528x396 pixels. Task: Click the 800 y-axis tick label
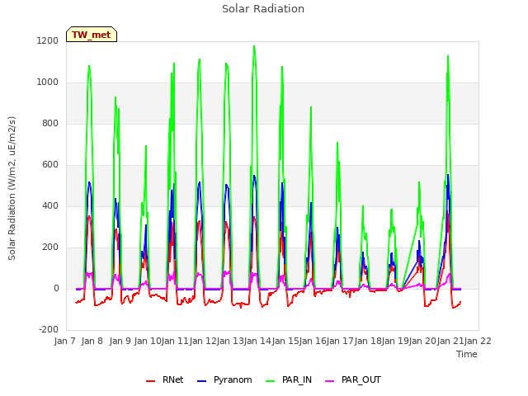[50, 123]
